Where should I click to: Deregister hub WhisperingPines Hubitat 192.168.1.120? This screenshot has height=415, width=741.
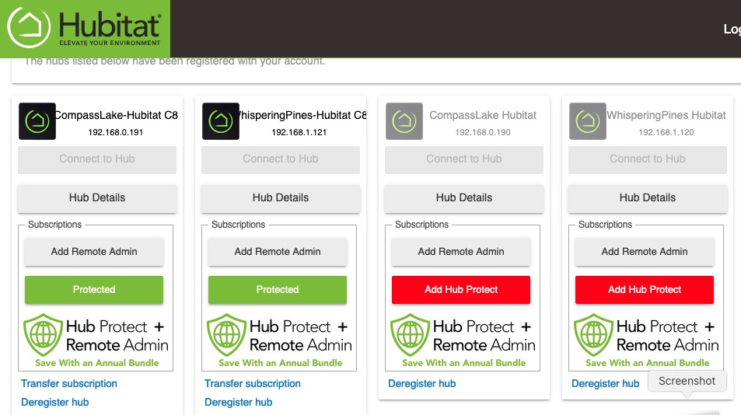click(605, 383)
